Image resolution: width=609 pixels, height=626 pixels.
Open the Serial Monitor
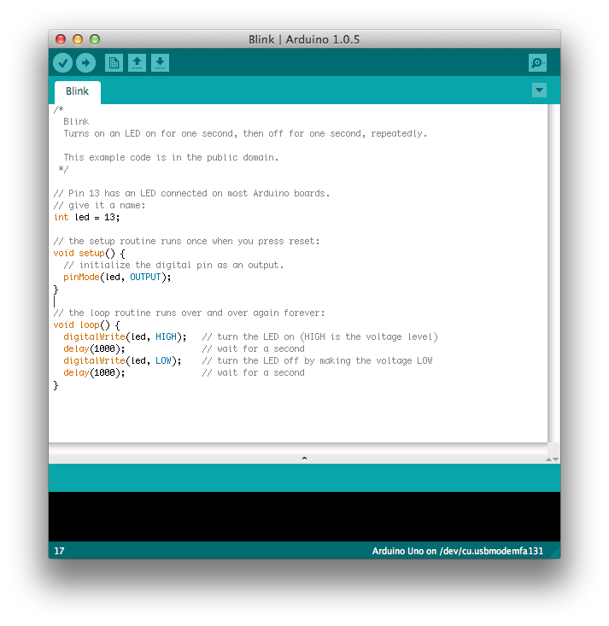coord(537,62)
